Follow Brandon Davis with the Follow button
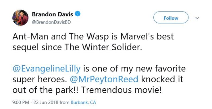This screenshot has width=212, height=109. [171, 17]
